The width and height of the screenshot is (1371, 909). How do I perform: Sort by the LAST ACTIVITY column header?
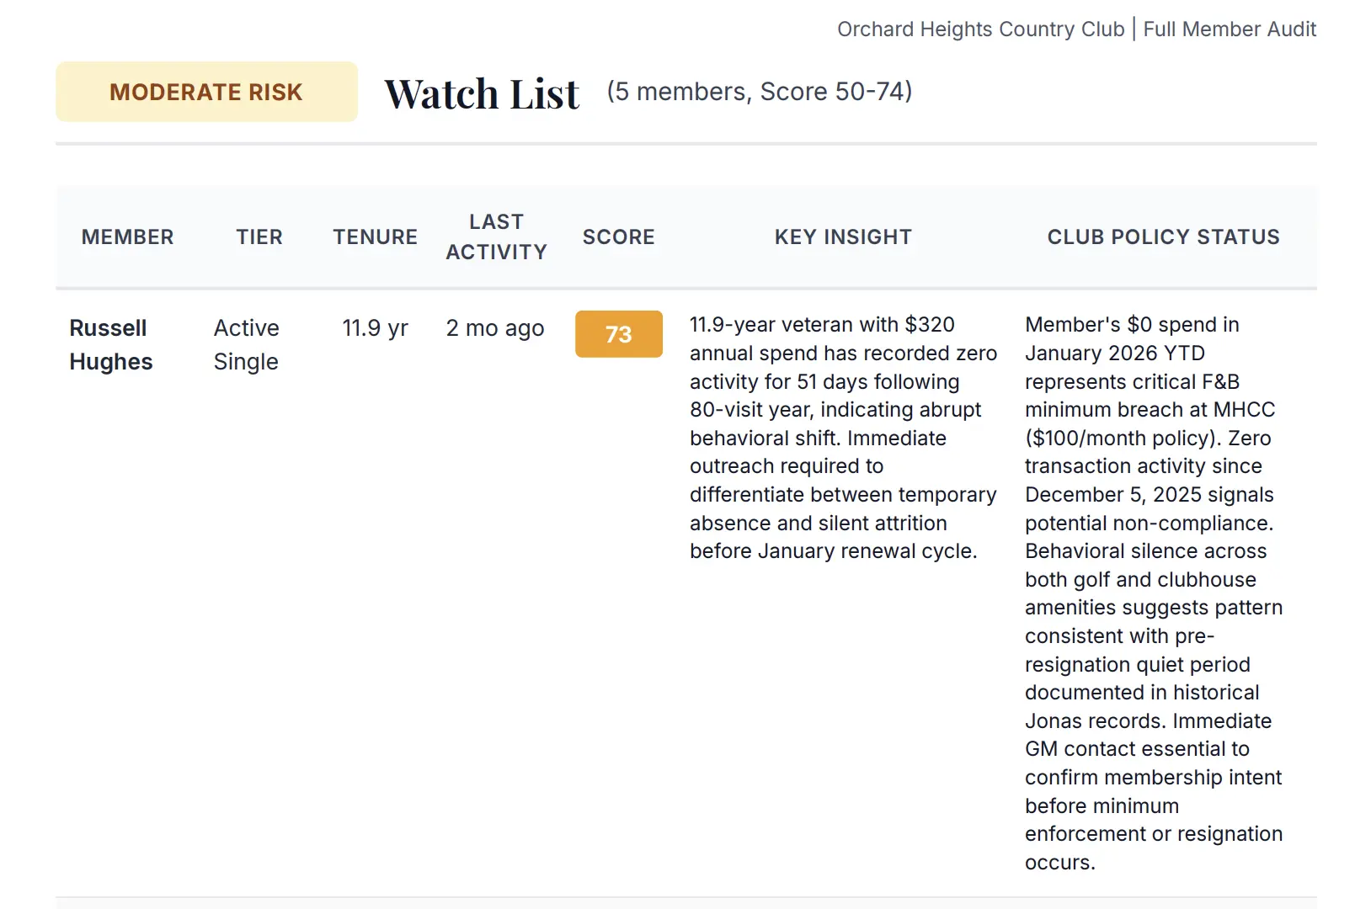tap(496, 237)
